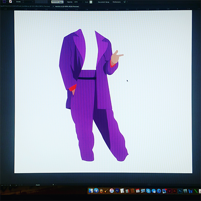
Task: Click the Stroke label in control bar
Action: [x=18, y=2]
